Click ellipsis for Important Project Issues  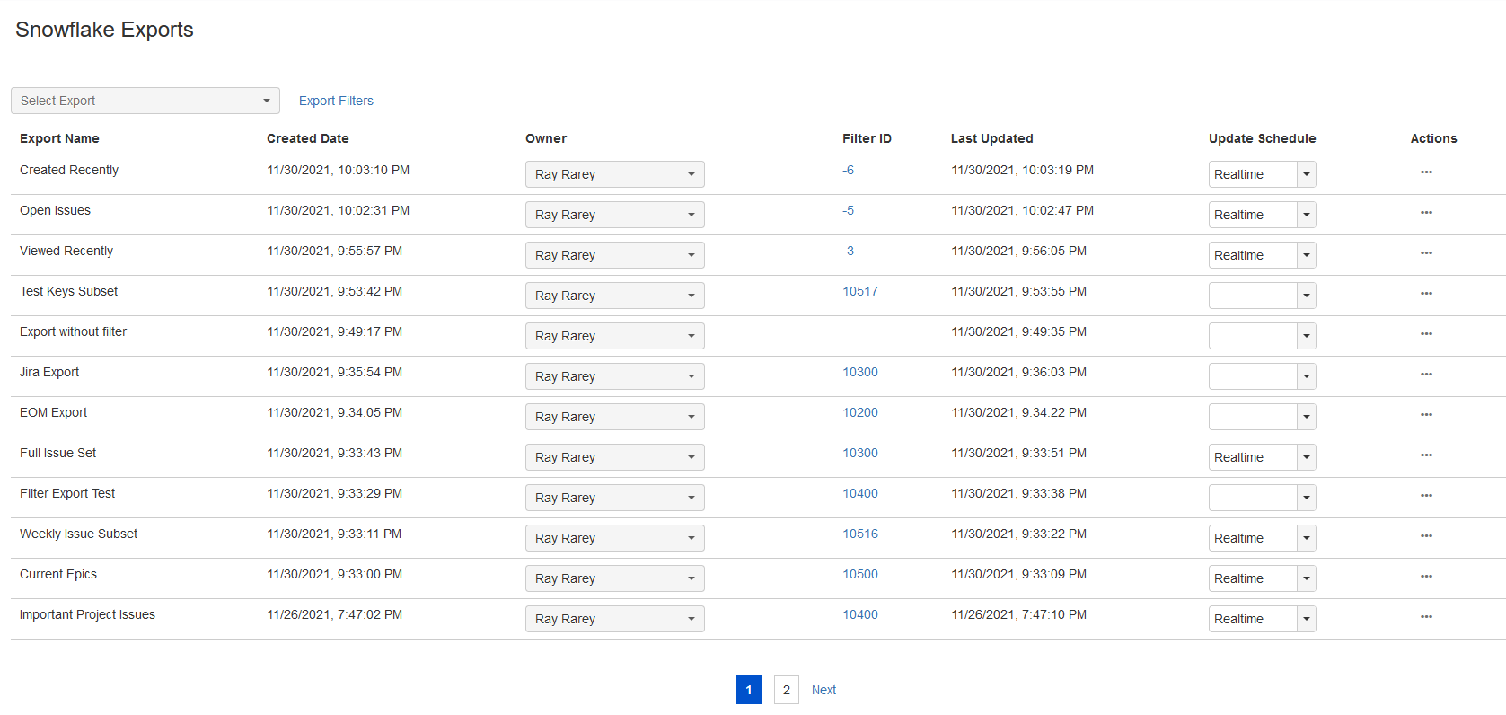[x=1426, y=616]
